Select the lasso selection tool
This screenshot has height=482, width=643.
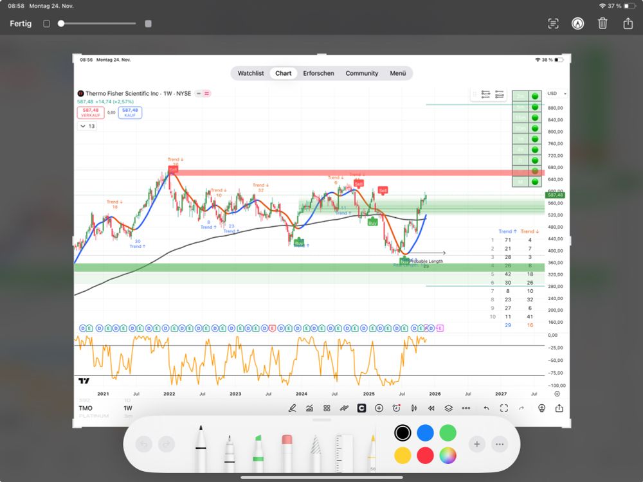(315, 453)
